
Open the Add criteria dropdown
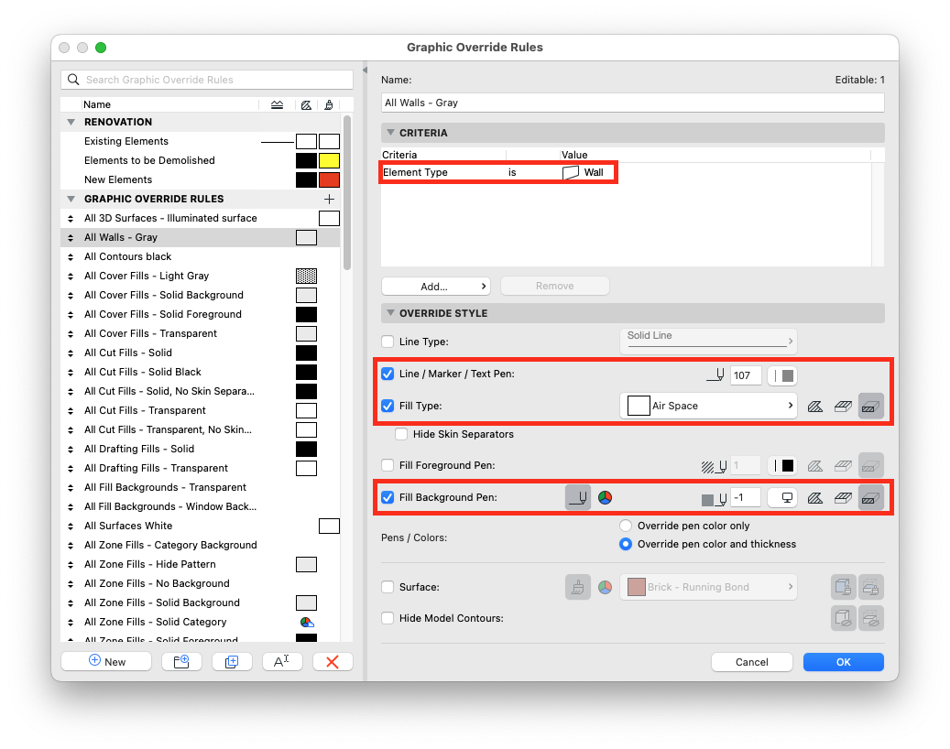coord(435,286)
